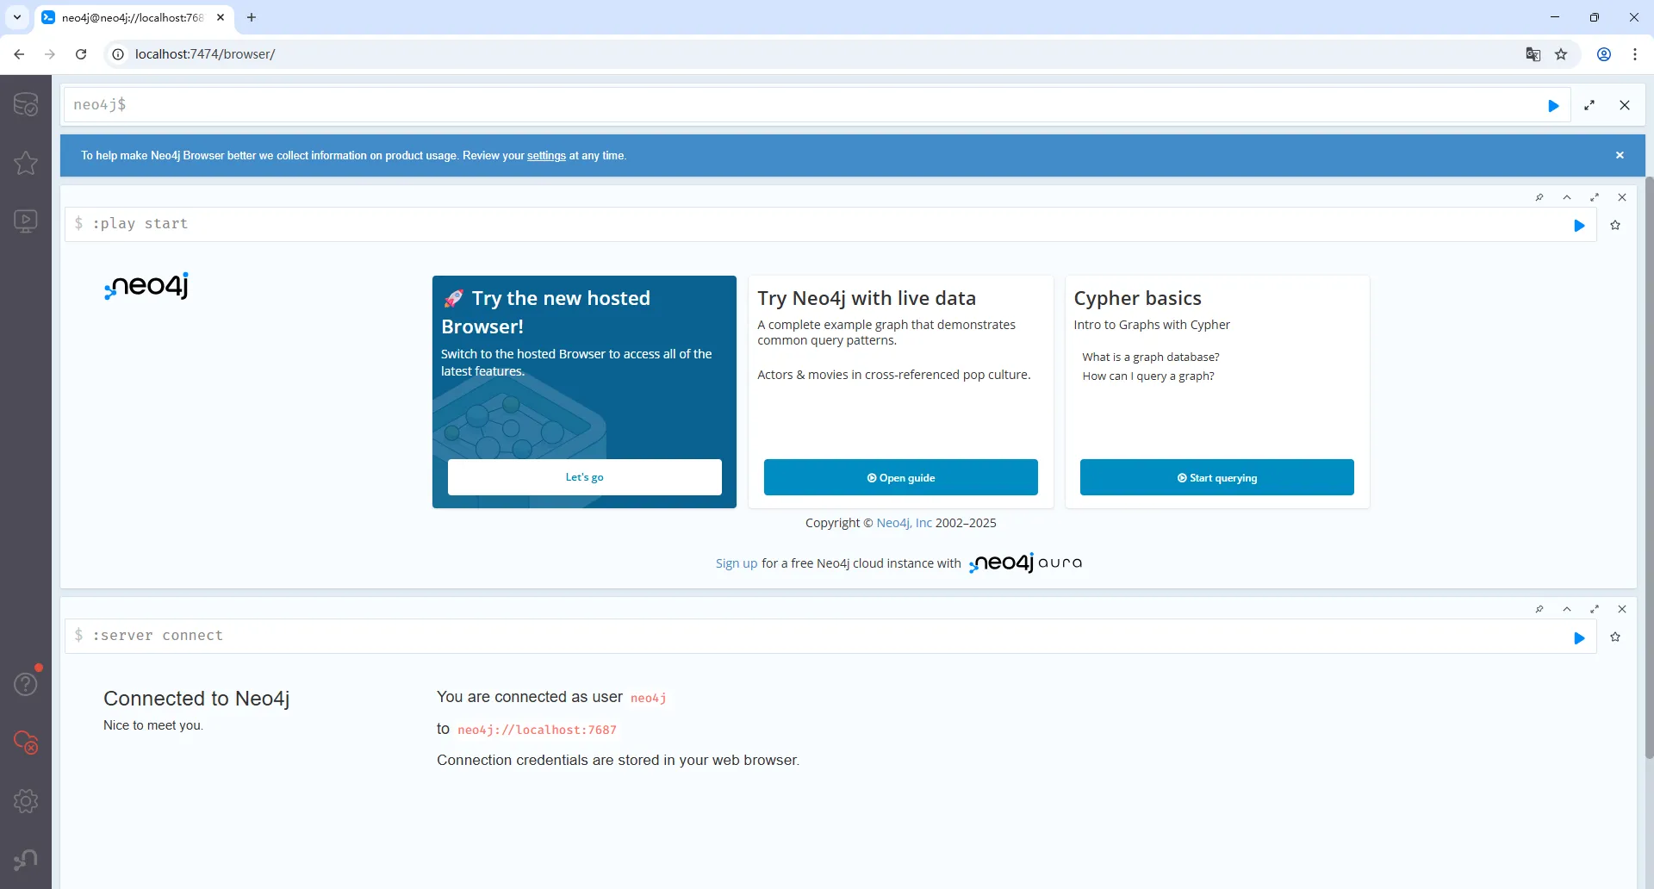Pin the :play start frame
Image resolution: width=1654 pixels, height=889 pixels.
tap(1539, 197)
